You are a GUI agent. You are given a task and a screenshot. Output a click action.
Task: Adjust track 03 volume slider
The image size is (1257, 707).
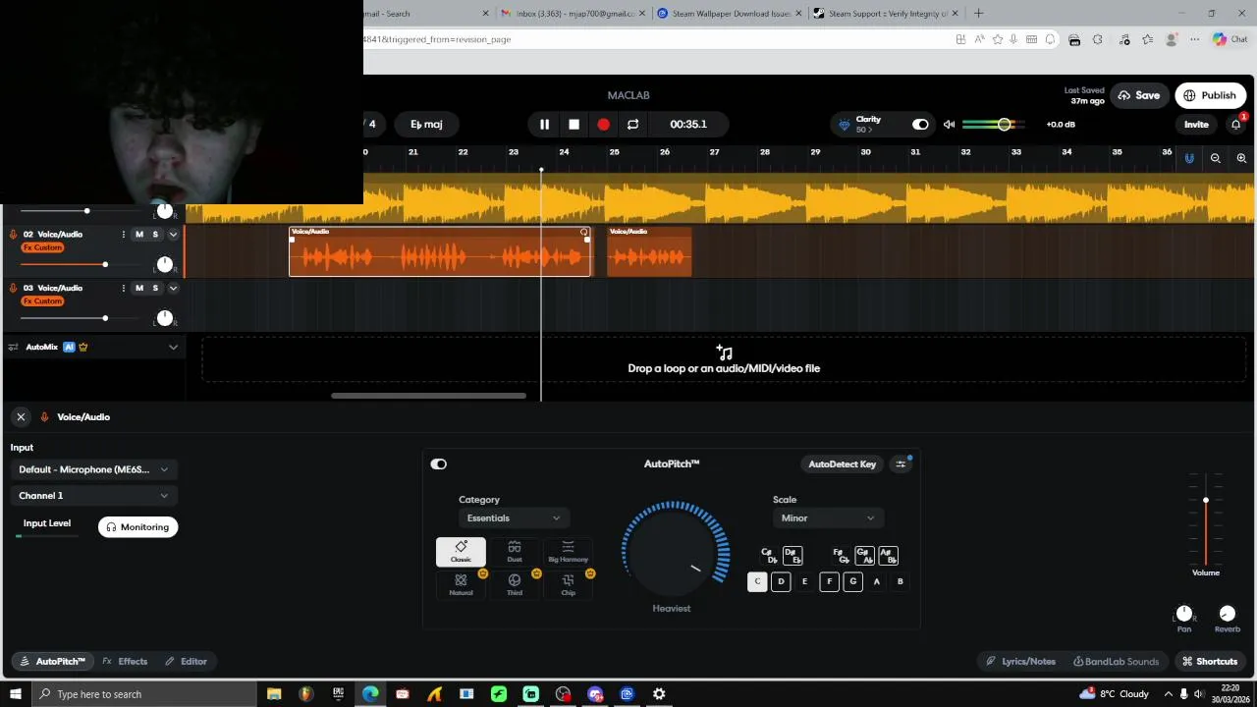(x=104, y=318)
